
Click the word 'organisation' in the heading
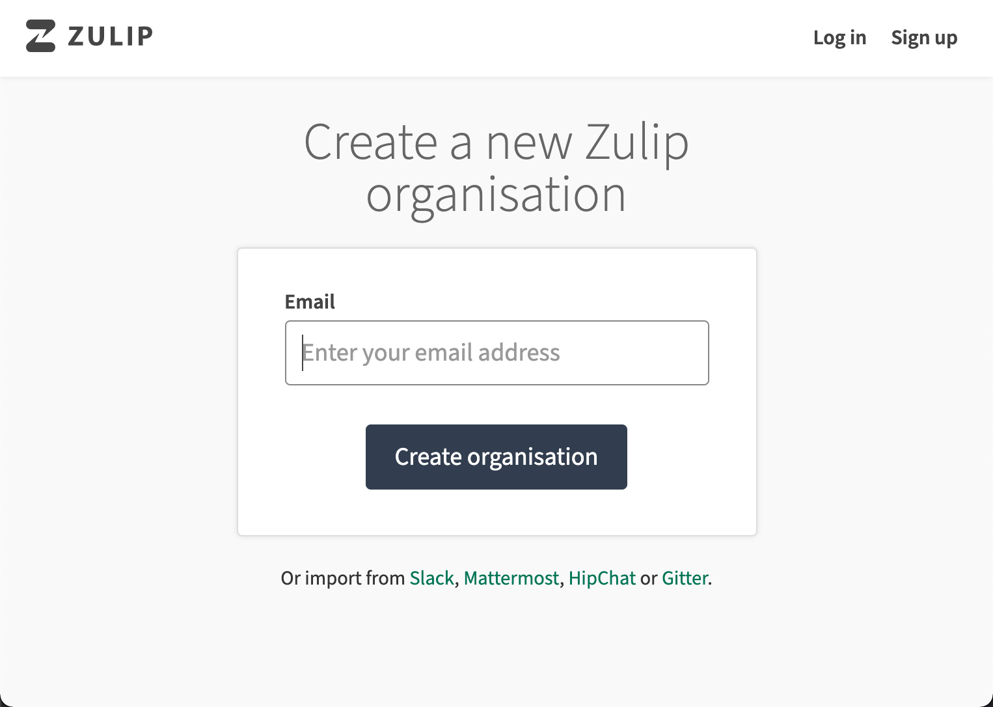[496, 195]
